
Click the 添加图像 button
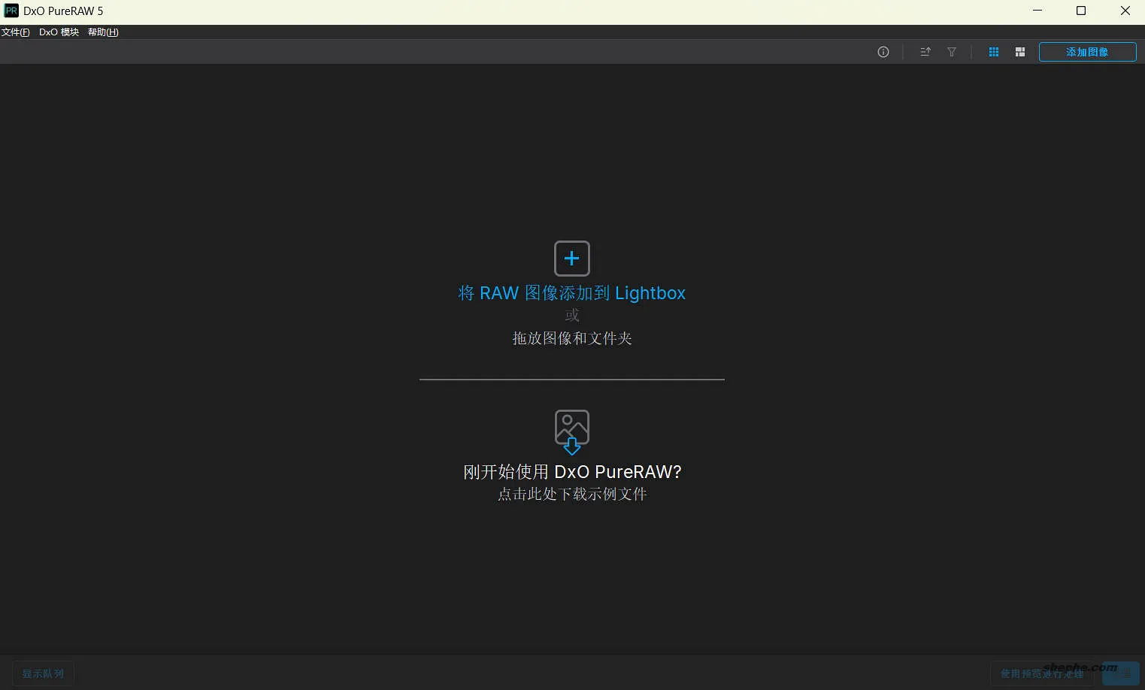(1087, 52)
